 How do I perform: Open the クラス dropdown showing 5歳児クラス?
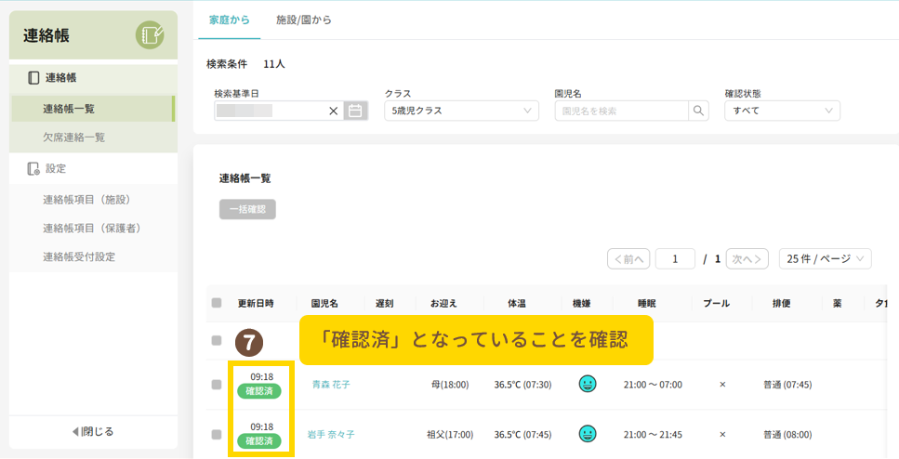click(461, 111)
